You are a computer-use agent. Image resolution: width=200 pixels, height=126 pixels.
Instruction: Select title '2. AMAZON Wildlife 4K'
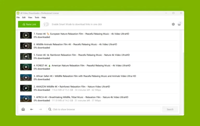coord(72,87)
